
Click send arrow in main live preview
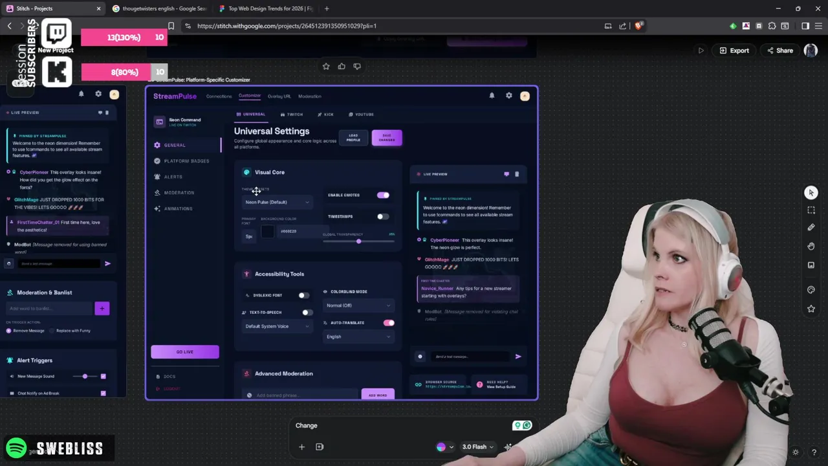[518, 357]
